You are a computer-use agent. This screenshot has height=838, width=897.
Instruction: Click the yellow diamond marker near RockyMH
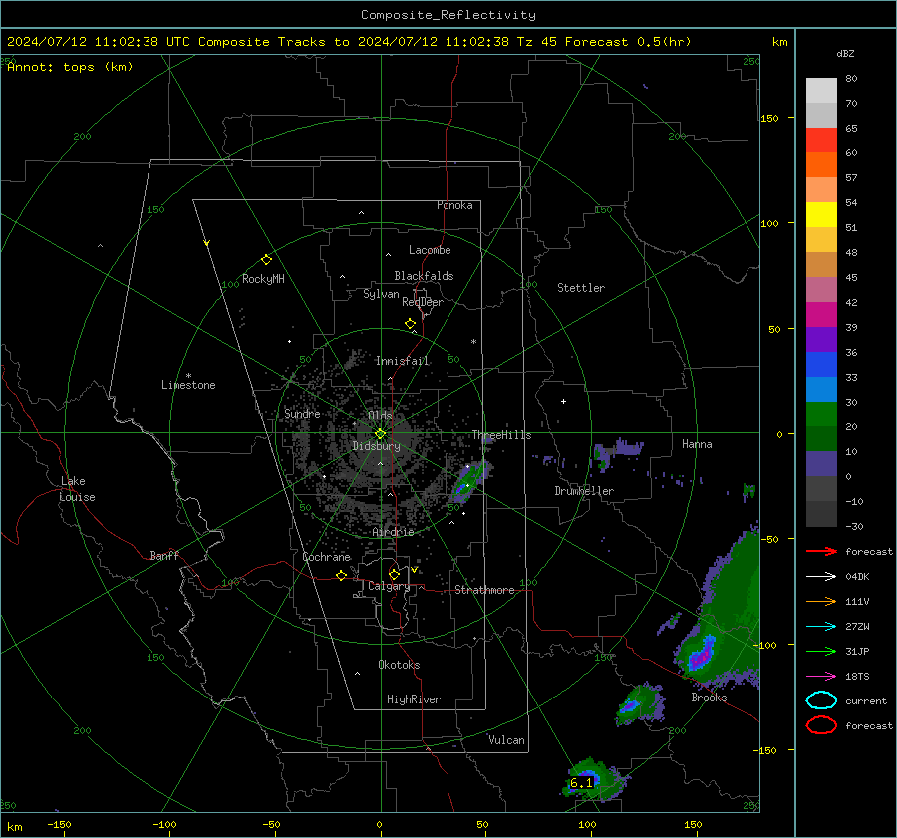pyautogui.click(x=266, y=260)
